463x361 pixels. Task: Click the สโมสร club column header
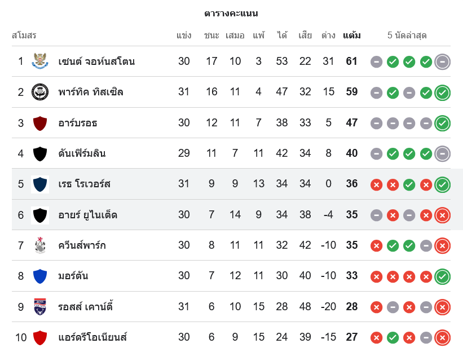point(24,36)
